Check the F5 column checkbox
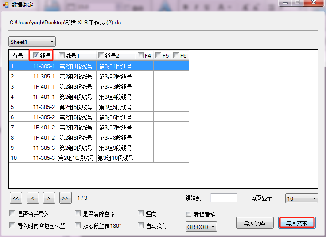Screen dimensions: 326x237 coord(158,55)
